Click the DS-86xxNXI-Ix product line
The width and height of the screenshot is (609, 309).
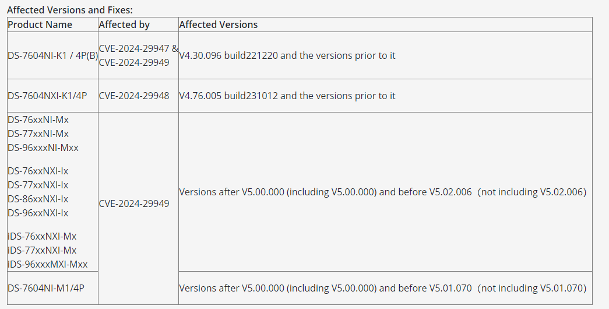(38, 199)
